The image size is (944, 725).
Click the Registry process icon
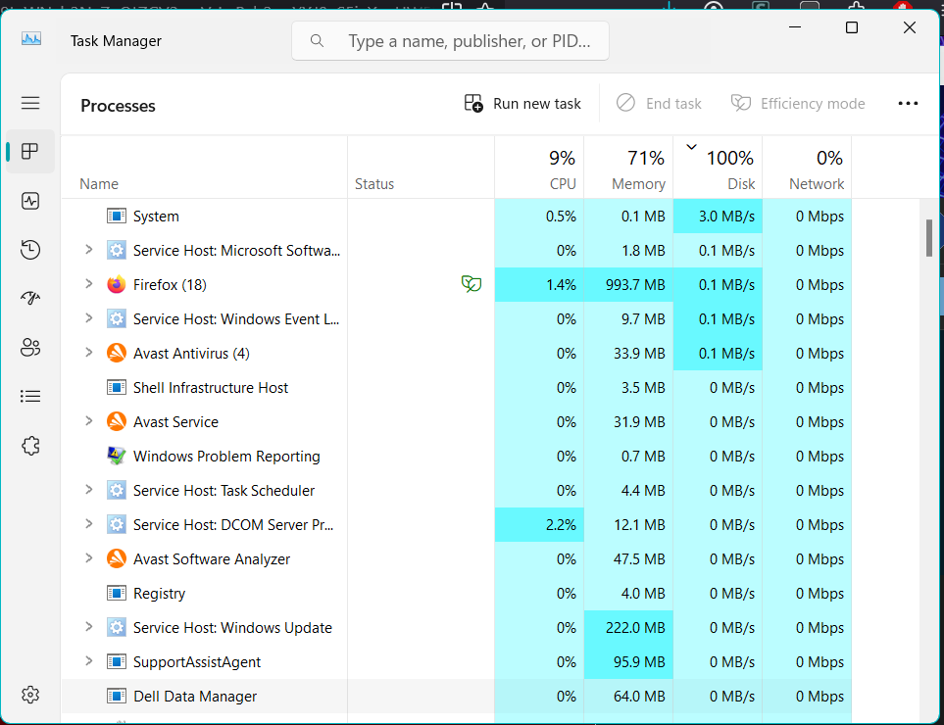point(117,594)
